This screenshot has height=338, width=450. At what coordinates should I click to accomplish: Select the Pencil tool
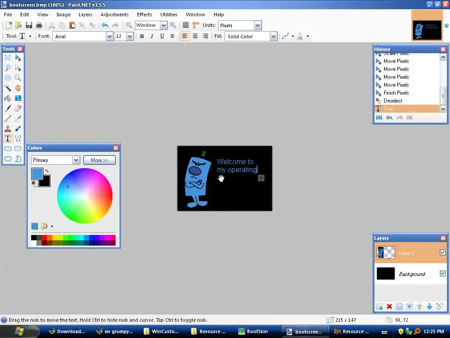click(x=8, y=118)
